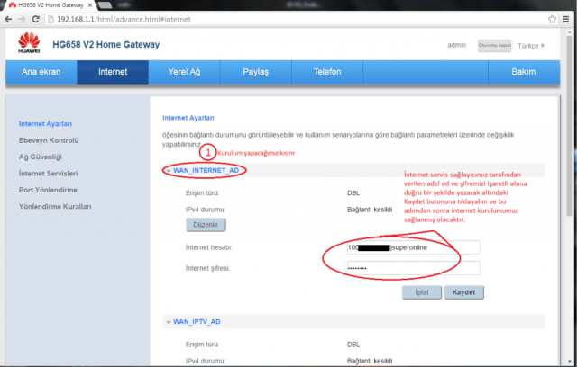Open the Chrome menu icon
Viewport: 577px width, 367px height.
coord(566,18)
